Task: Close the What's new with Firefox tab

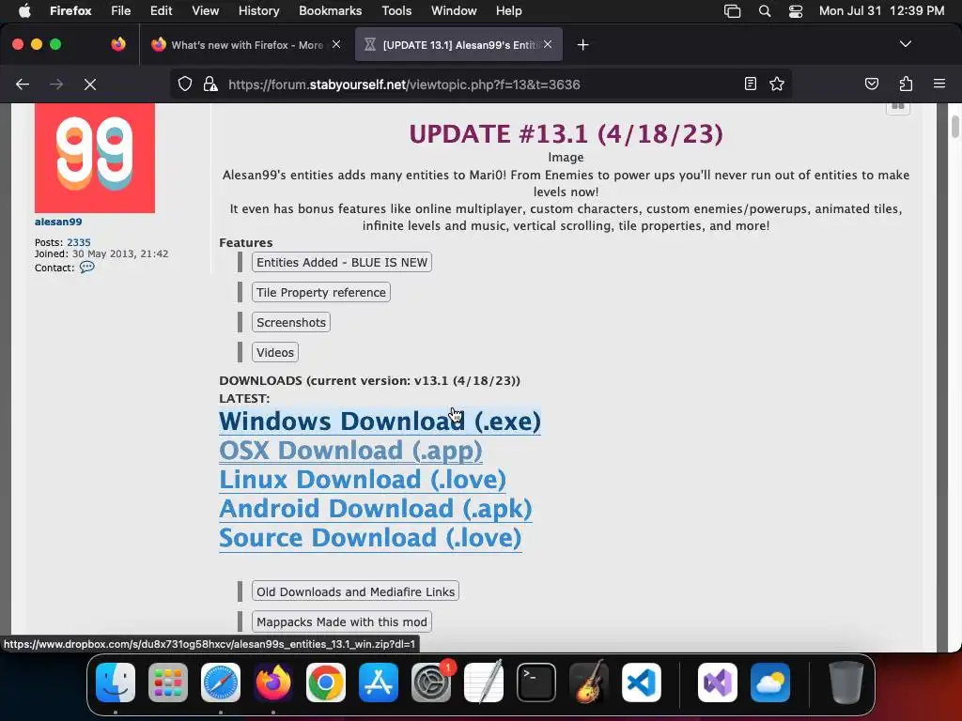Action: click(336, 44)
